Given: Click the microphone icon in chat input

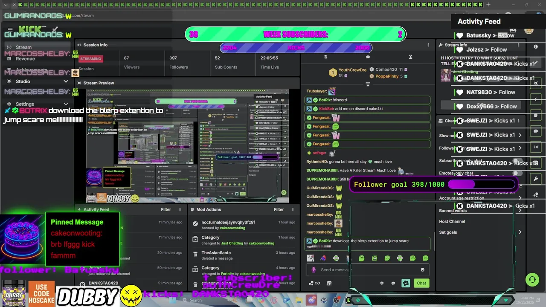Looking at the screenshot, I should (314, 269).
